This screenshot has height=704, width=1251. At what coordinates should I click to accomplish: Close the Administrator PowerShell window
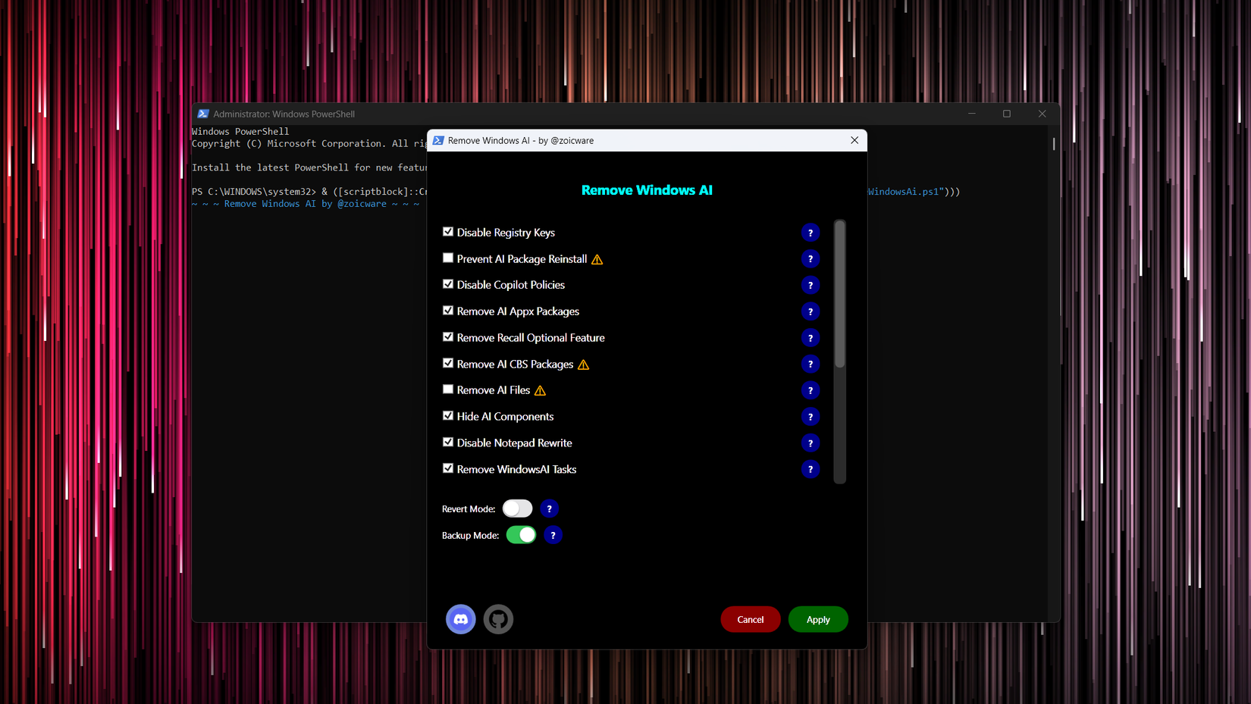(1042, 114)
